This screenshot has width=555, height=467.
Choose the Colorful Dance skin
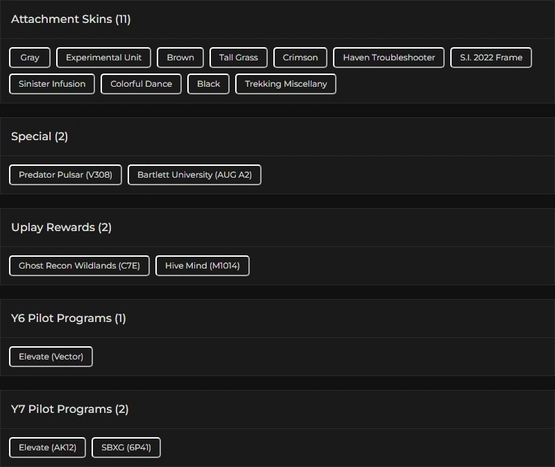[141, 84]
